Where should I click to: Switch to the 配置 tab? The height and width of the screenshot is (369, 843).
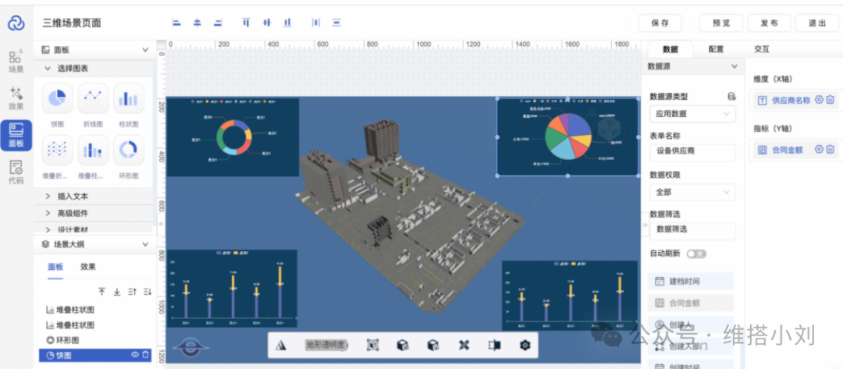[x=716, y=49]
